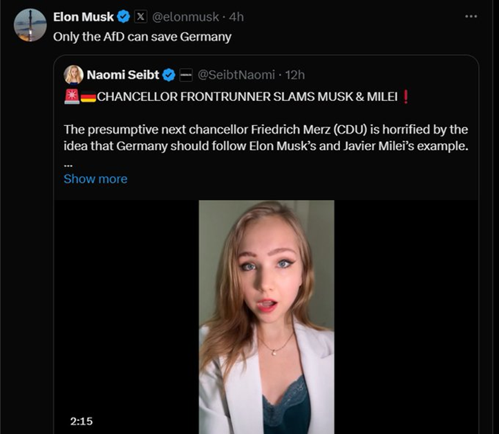Screen dimensions: 499x434
Task: Open the three-dot more options menu
Action: tap(471, 17)
